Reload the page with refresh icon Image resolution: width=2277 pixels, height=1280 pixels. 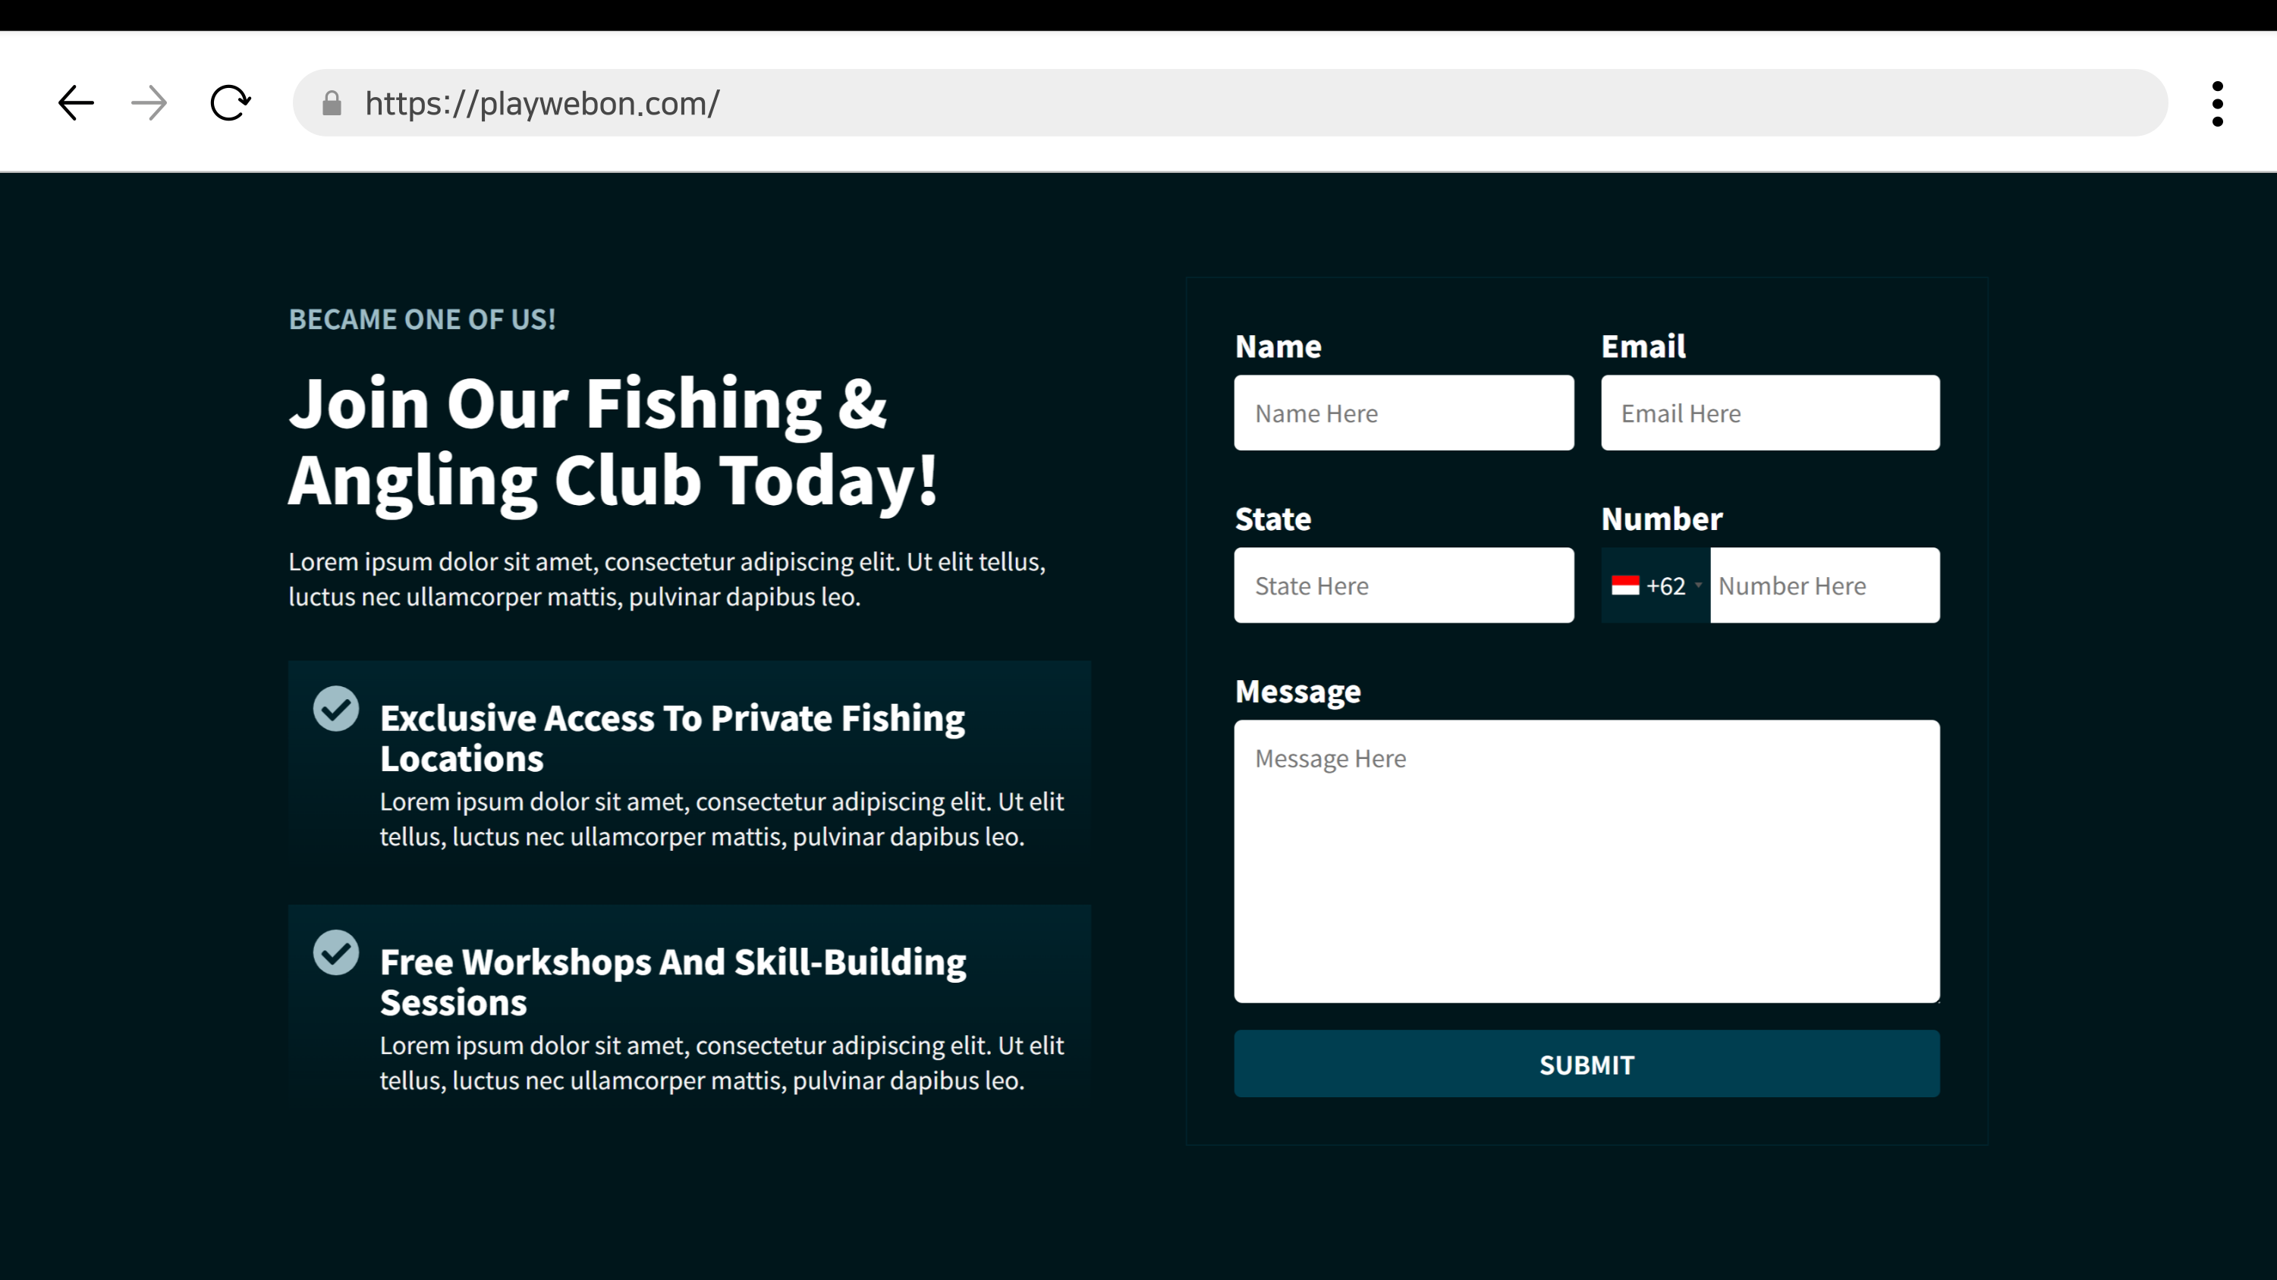coord(230,103)
